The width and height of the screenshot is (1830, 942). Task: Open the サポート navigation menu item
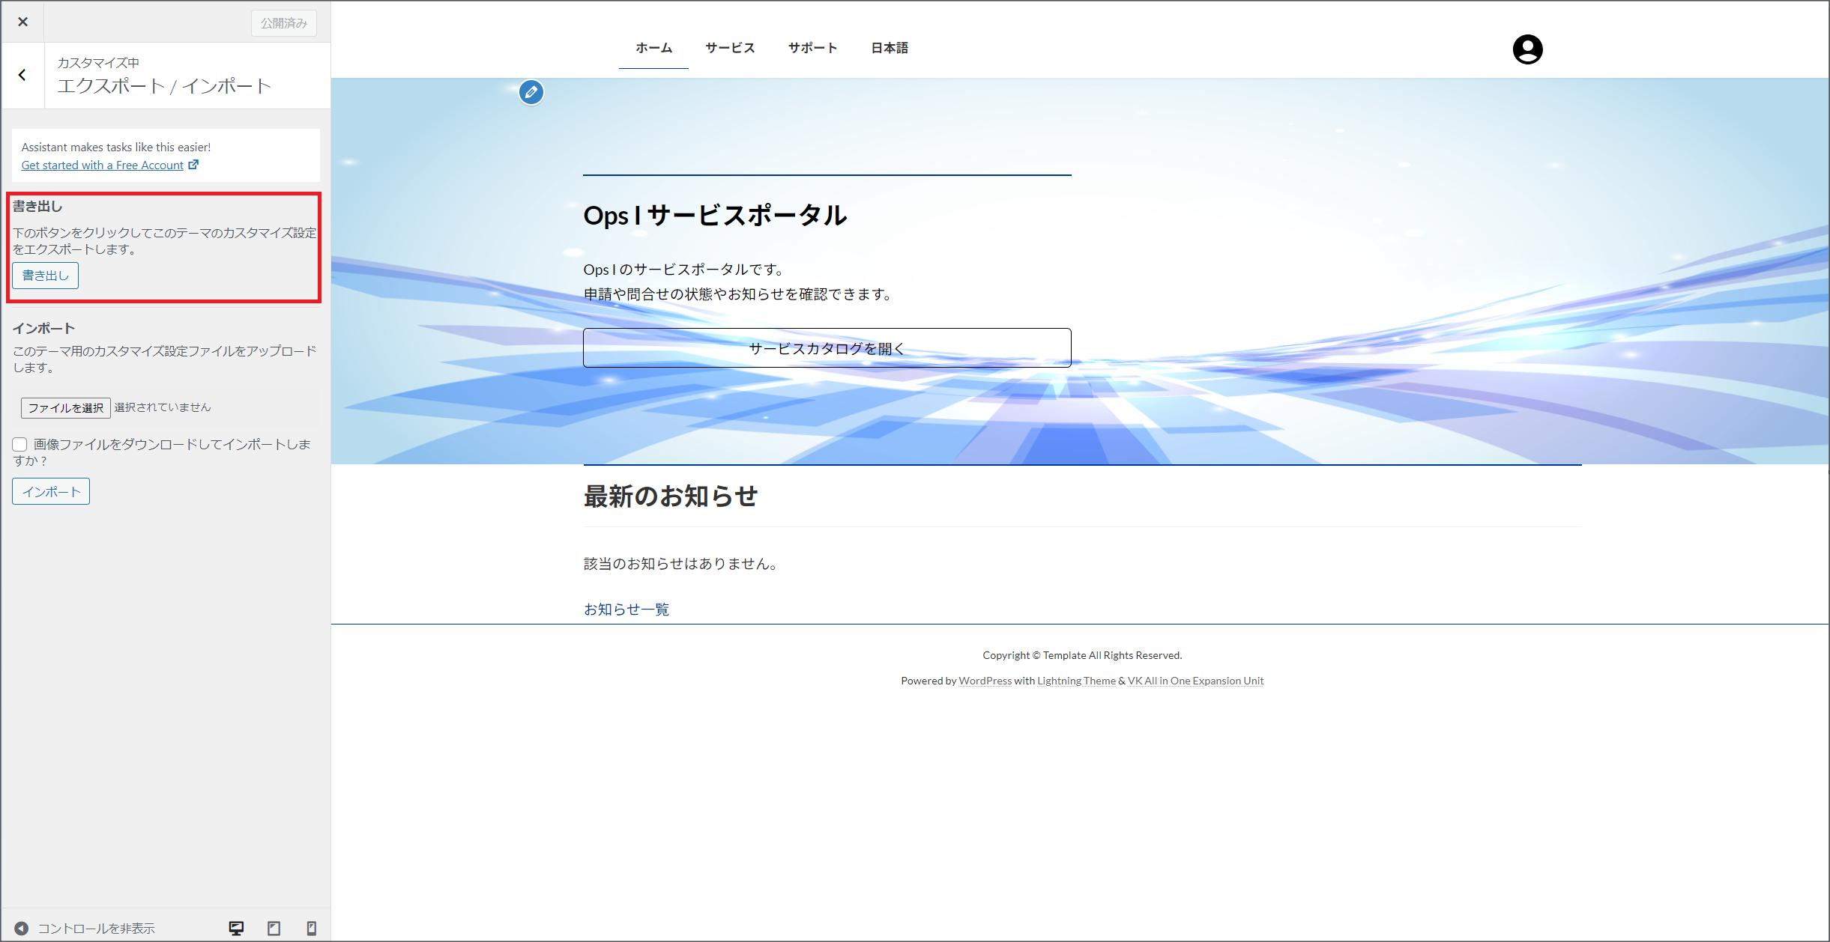point(812,48)
